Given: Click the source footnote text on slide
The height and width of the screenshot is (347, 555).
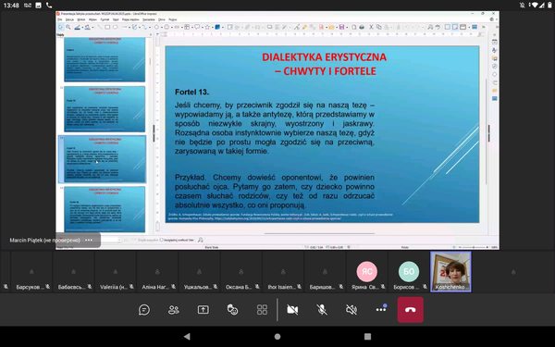Looking at the screenshot, I should [280, 217].
